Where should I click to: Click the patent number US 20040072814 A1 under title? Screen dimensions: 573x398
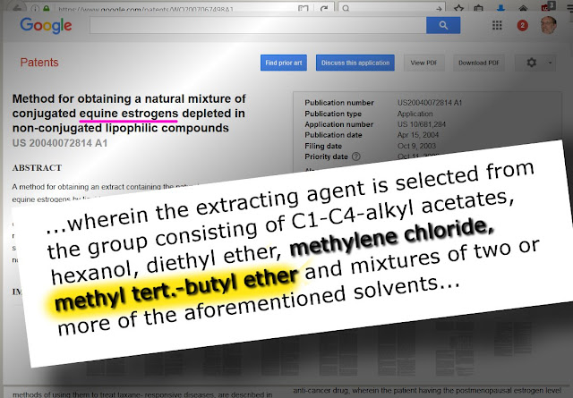(60, 143)
